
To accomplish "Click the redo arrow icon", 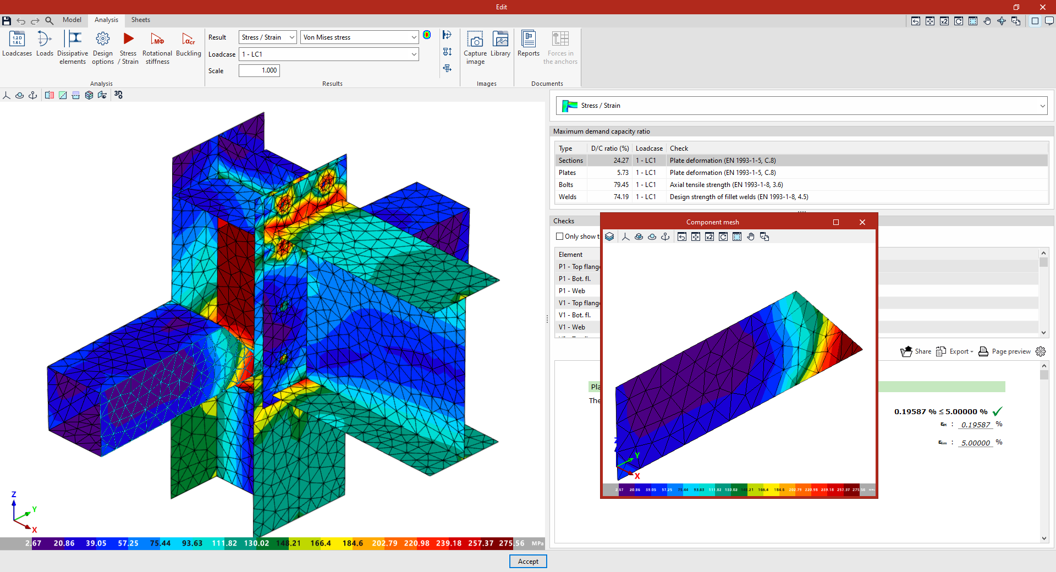I will pos(35,21).
